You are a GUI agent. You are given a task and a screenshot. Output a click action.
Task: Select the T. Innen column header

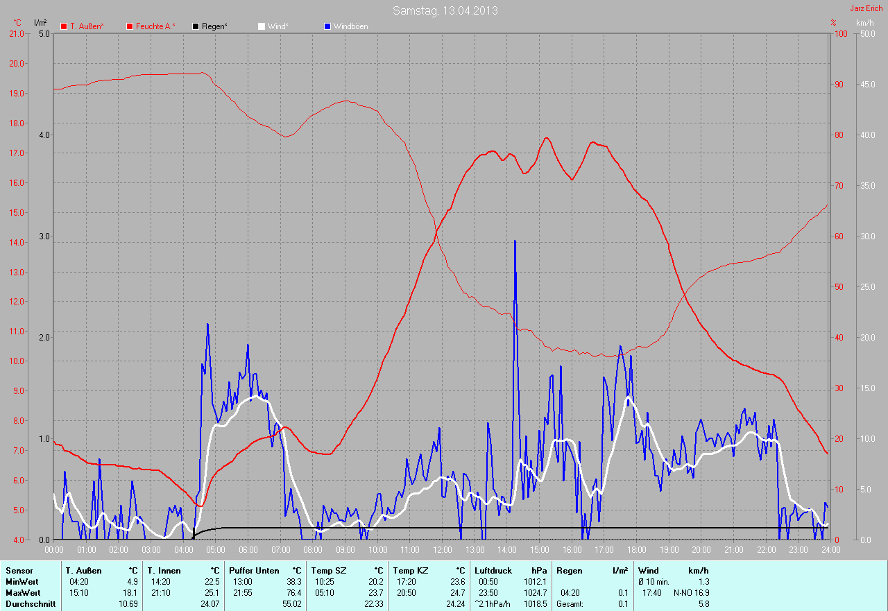click(x=165, y=570)
